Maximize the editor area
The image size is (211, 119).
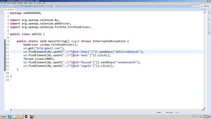coord(205,9)
